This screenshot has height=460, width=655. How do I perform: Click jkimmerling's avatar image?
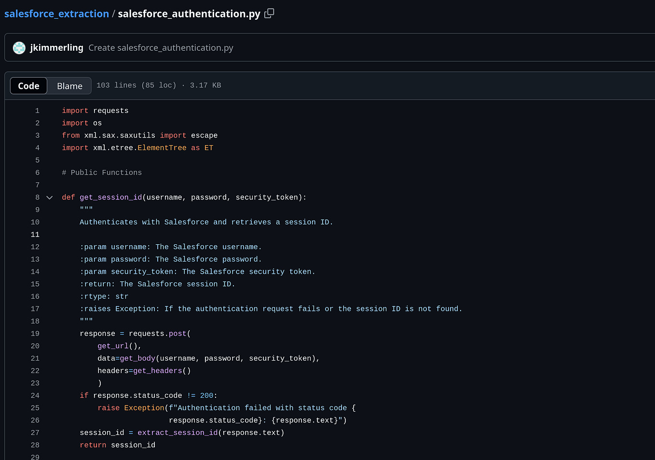[x=19, y=47]
